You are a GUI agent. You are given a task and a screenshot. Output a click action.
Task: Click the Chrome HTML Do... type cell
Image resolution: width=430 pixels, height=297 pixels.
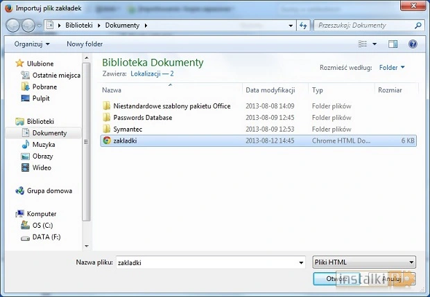pyautogui.click(x=341, y=141)
